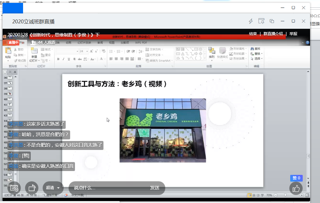Click the 说点什么 comment input field
The height and width of the screenshot is (203, 320).
[x=106, y=188]
